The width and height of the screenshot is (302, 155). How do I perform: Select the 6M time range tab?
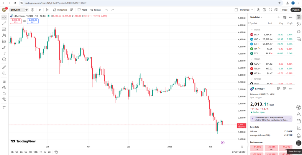click(x=30, y=152)
